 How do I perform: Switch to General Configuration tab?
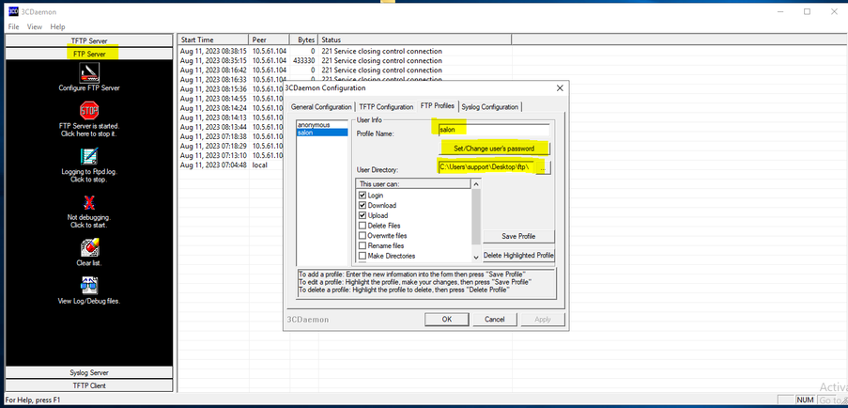(321, 106)
